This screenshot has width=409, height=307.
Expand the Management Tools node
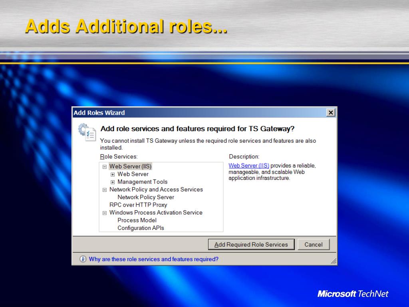(113, 182)
